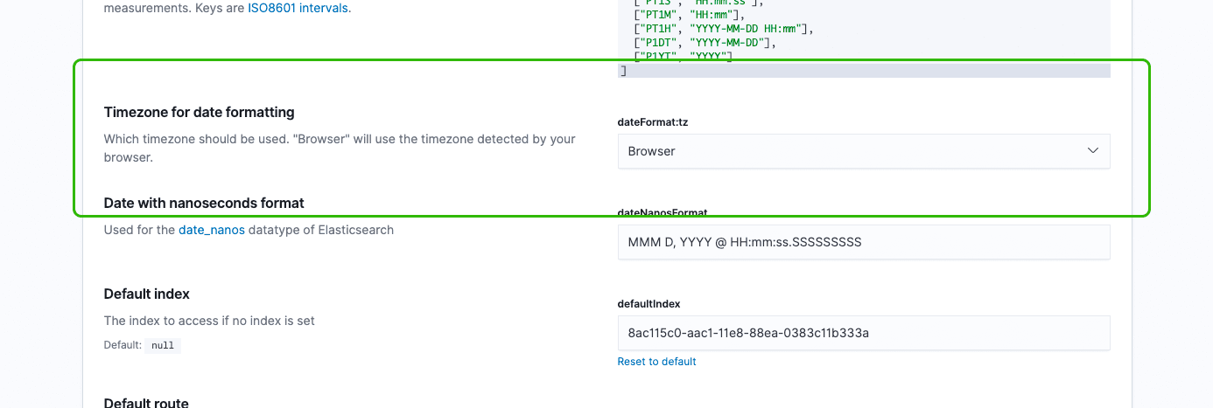Click the "Date with nanoseconds format" heading
Image resolution: width=1213 pixels, height=408 pixels.
[204, 203]
